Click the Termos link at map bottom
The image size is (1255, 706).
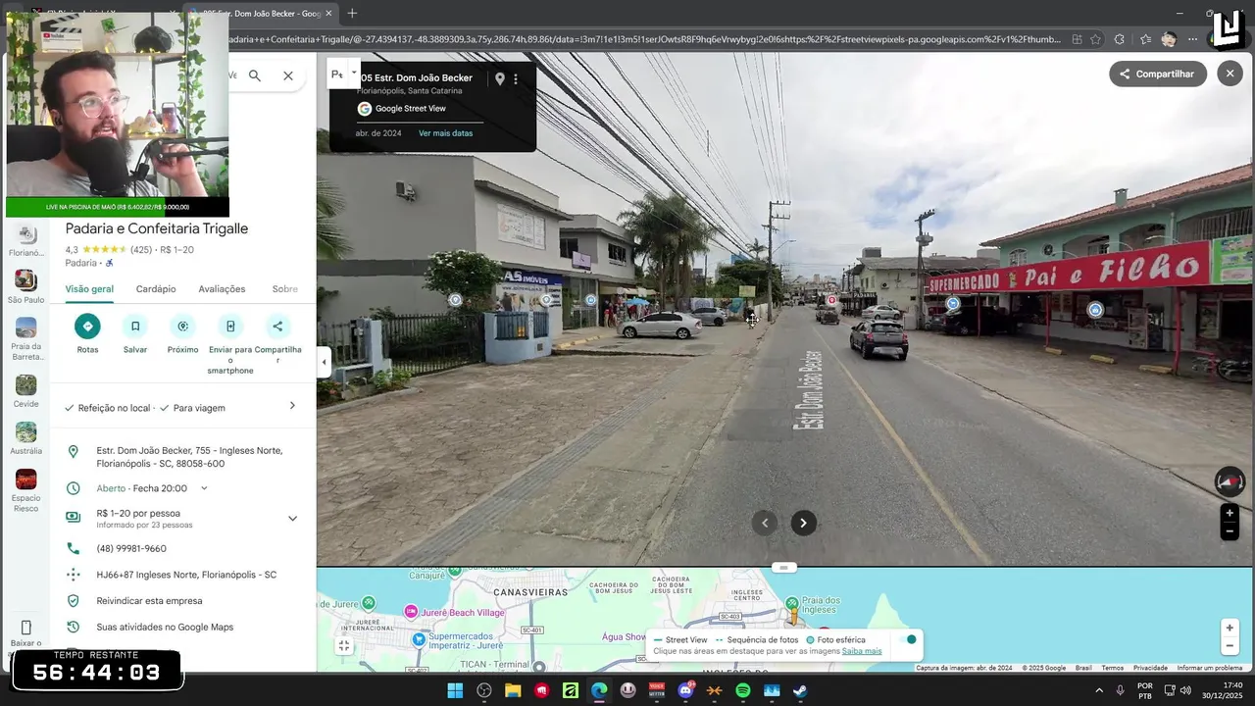(1113, 668)
